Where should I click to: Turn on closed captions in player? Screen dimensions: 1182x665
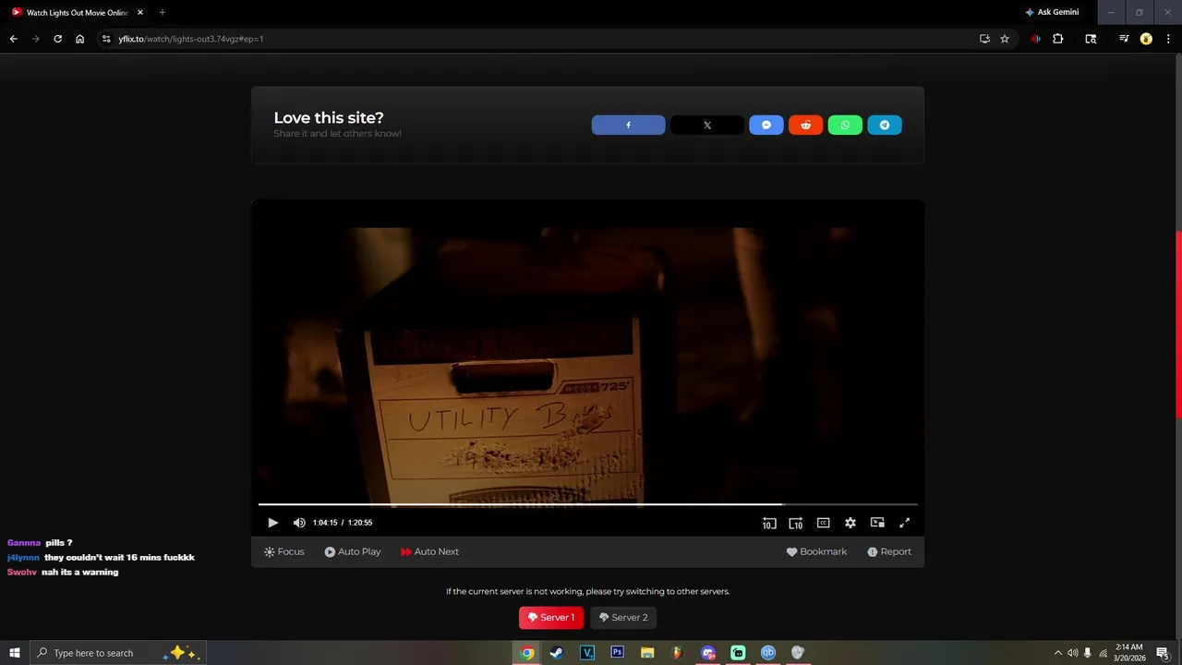coord(823,523)
